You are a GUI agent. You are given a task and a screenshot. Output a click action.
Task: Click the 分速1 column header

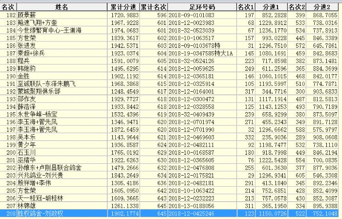click(271, 7)
